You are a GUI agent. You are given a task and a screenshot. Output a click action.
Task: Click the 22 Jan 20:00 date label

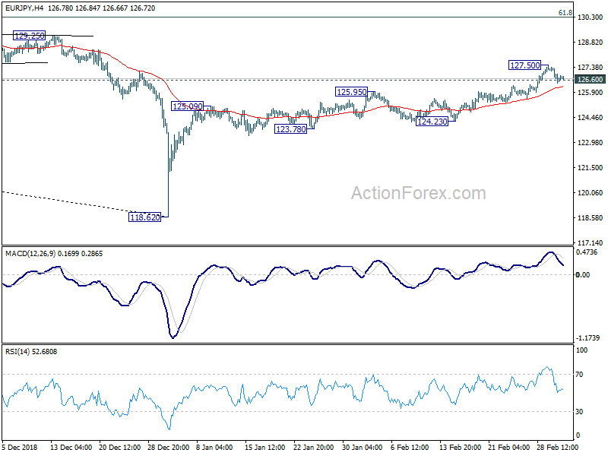[314, 447]
